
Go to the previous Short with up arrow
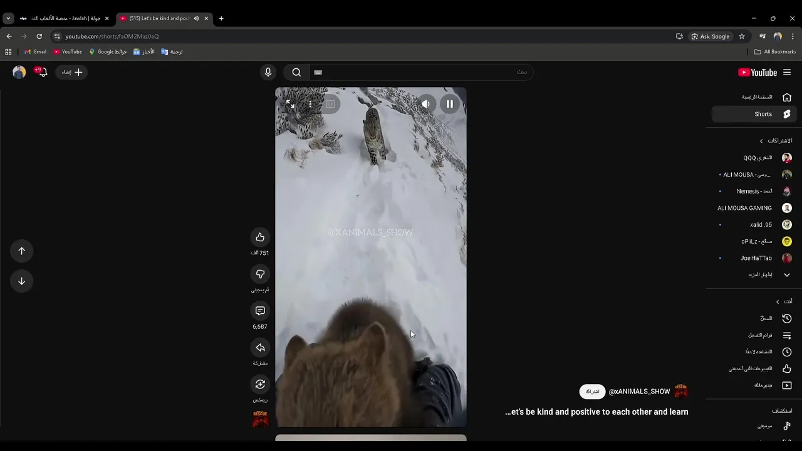(21, 251)
